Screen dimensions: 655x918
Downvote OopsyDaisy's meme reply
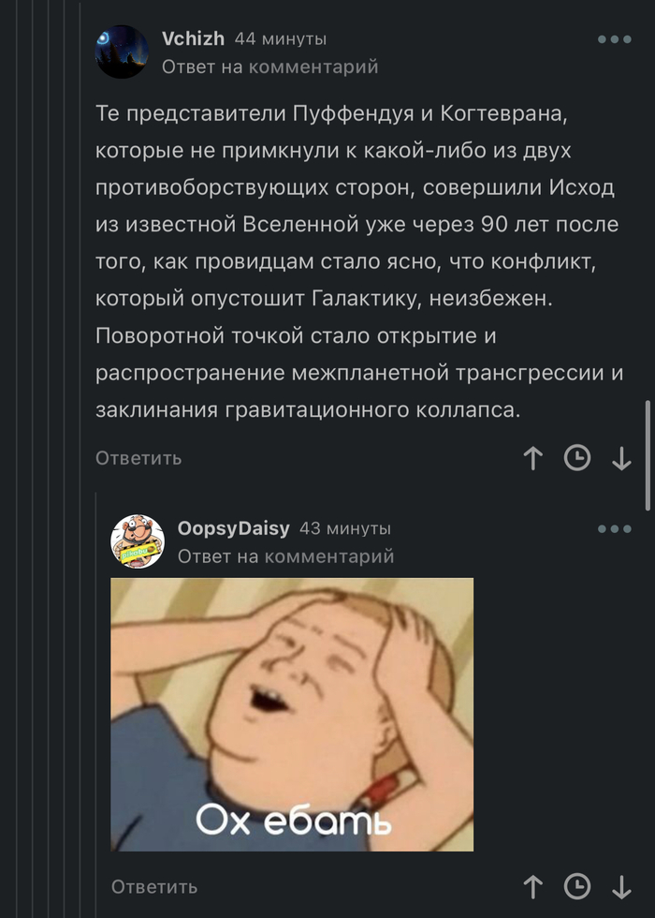[621, 887]
